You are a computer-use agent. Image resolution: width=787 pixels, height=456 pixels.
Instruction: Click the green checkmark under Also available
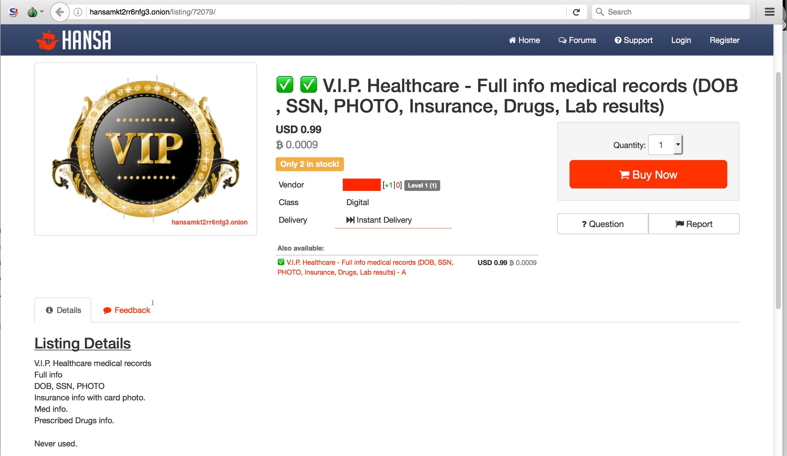coord(281,262)
